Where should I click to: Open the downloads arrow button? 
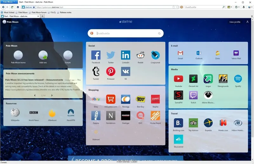[244, 7]
